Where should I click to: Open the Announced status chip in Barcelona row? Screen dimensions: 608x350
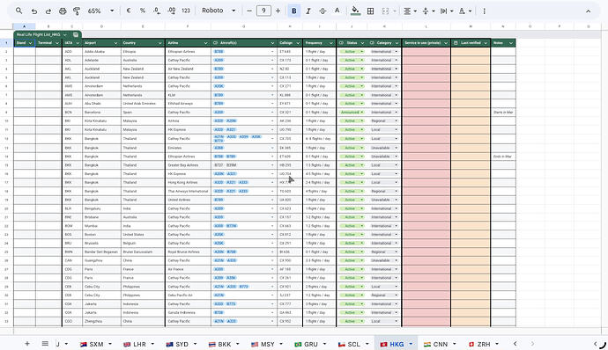(x=352, y=113)
